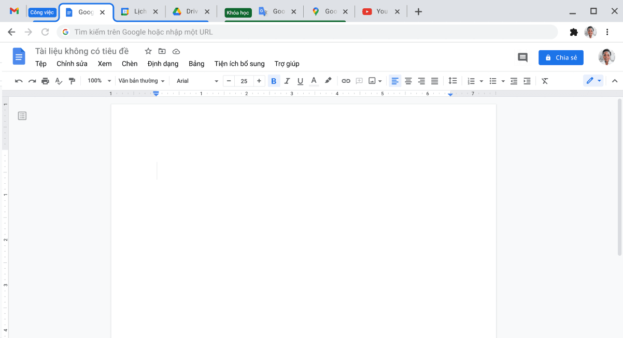Image resolution: width=623 pixels, height=338 pixels.
Task: Expand the bulleted list dropdown arrow
Action: click(x=503, y=81)
